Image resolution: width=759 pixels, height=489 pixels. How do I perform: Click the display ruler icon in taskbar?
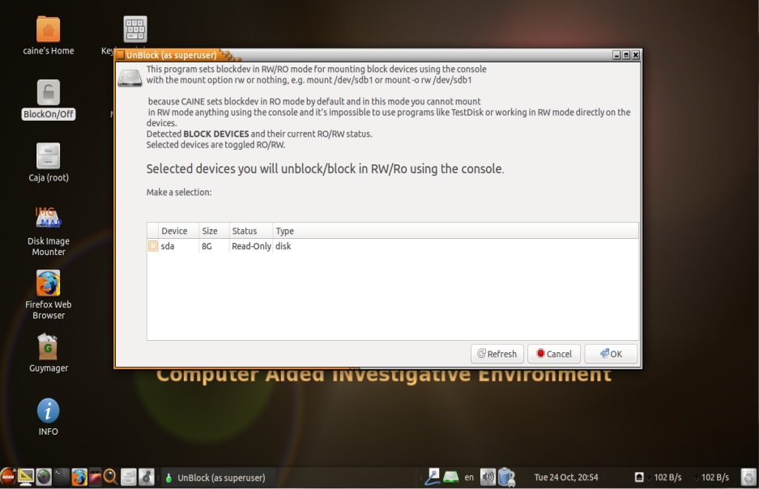25,477
